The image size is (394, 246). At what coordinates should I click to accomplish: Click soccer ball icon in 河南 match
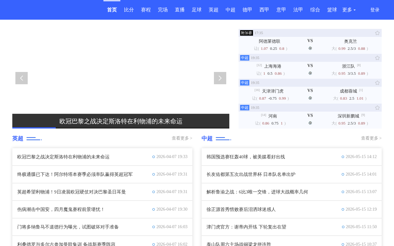coord(310,123)
